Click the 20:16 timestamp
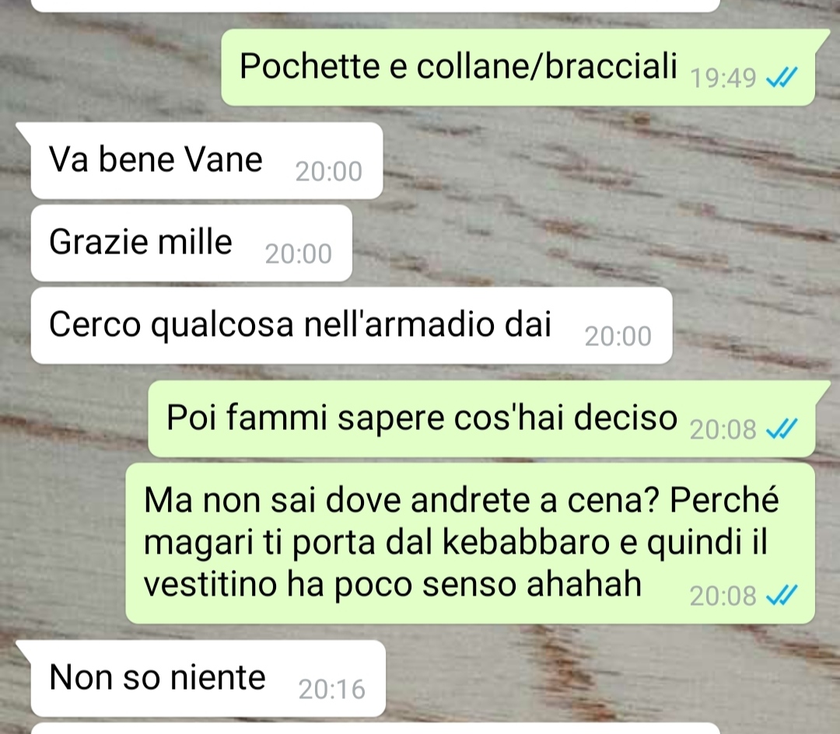Viewport: 840px width, 734px height. (x=332, y=690)
